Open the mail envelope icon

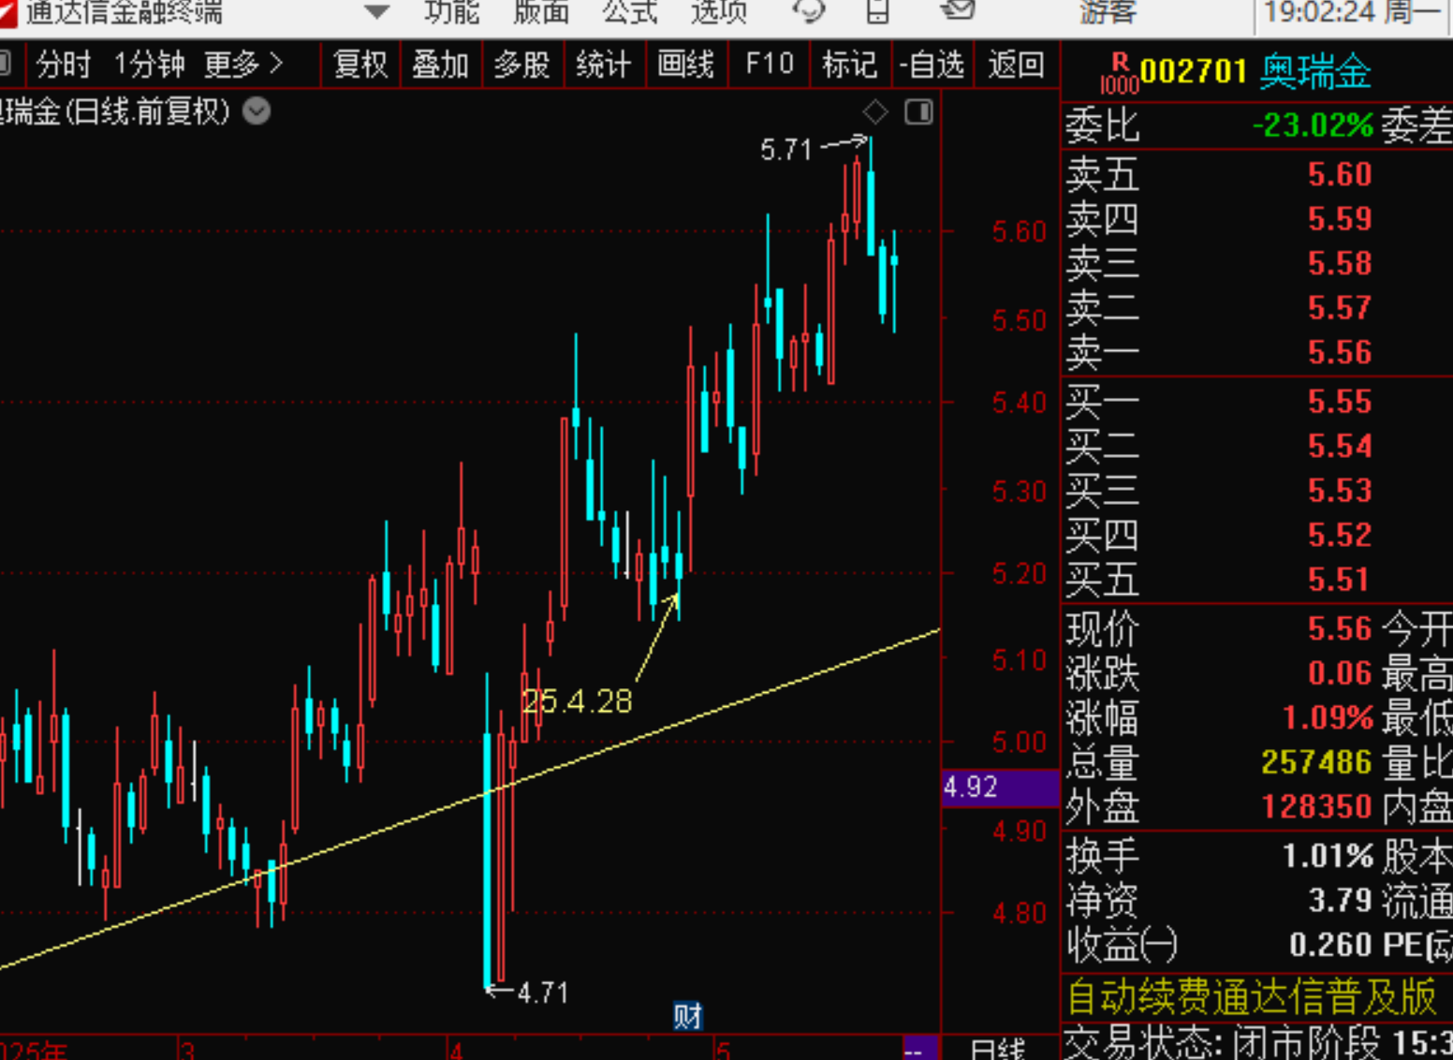[x=957, y=10]
